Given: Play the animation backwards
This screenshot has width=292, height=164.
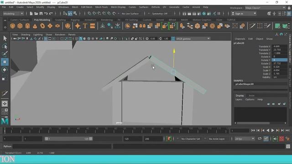Looking at the screenshot, I should (x=268, y=131).
